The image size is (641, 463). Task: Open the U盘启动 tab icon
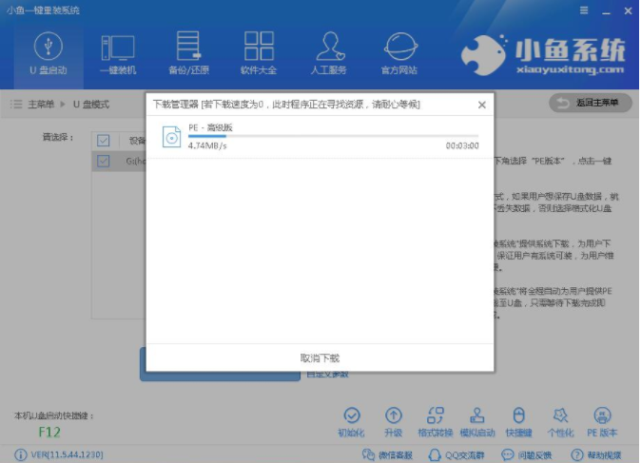pos(48,48)
